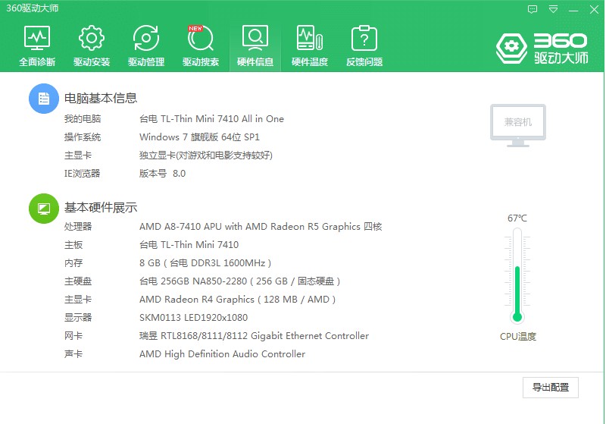Click the 基本硬件展示 green monitor icon

pyautogui.click(x=44, y=209)
